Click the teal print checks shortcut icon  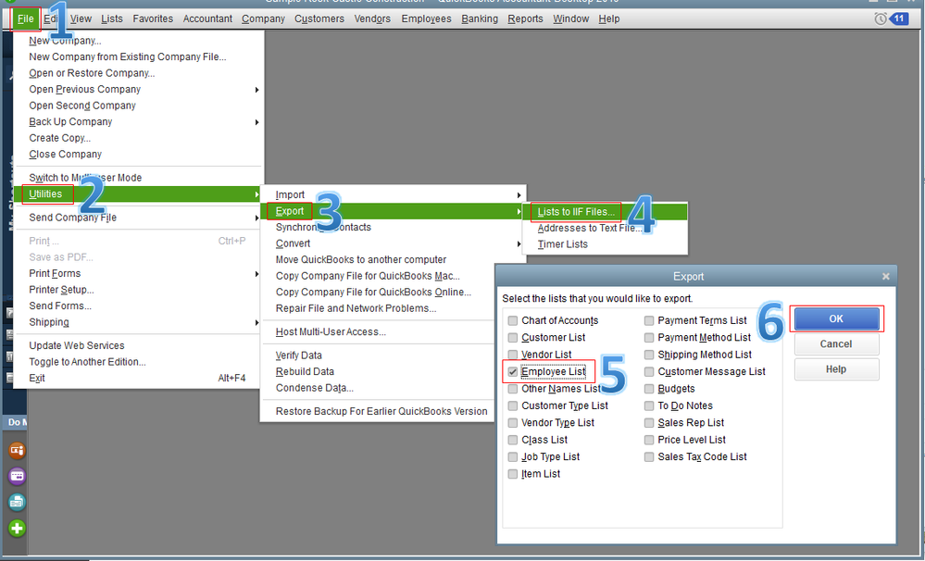pos(17,502)
